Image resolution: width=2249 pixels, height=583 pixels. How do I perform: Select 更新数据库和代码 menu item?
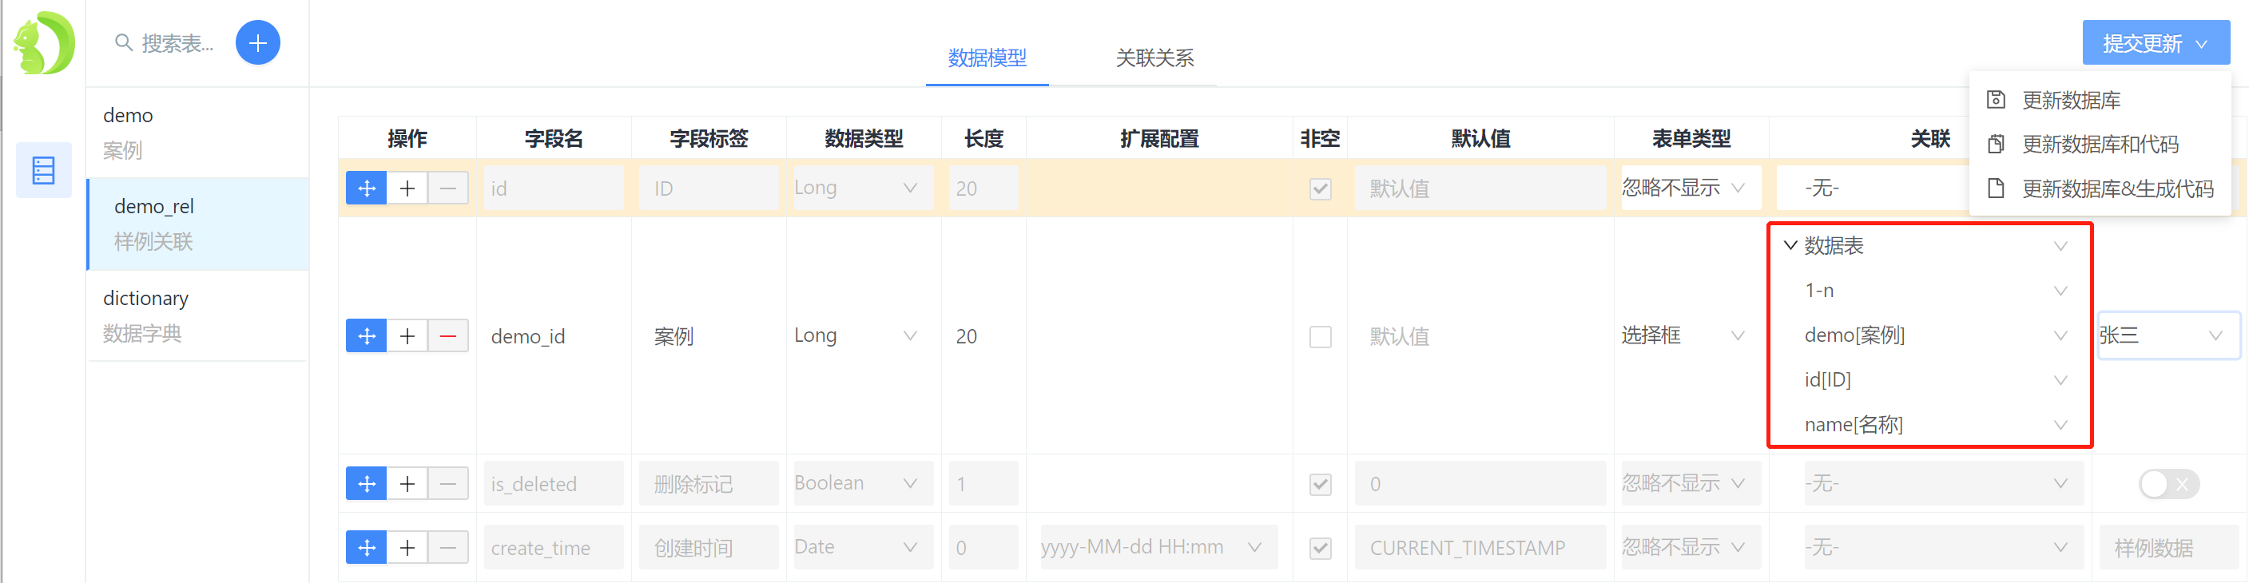point(2100,144)
